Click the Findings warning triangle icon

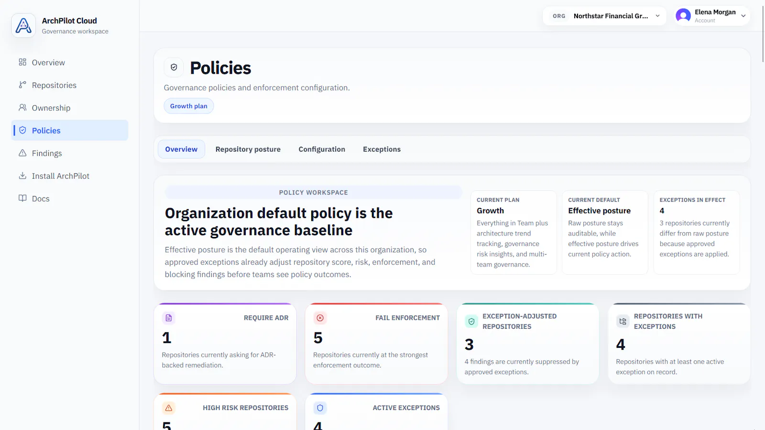tap(22, 153)
